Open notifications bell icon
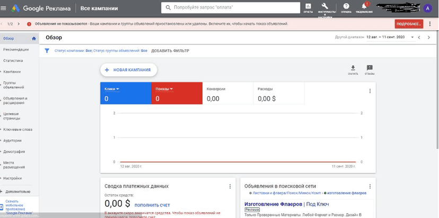The image size is (439, 218). coord(364,7)
